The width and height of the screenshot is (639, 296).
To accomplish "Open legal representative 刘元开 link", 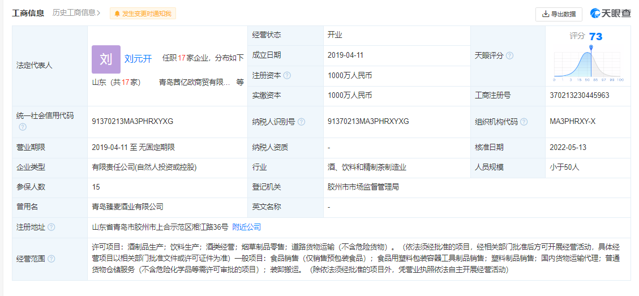I will (x=138, y=59).
